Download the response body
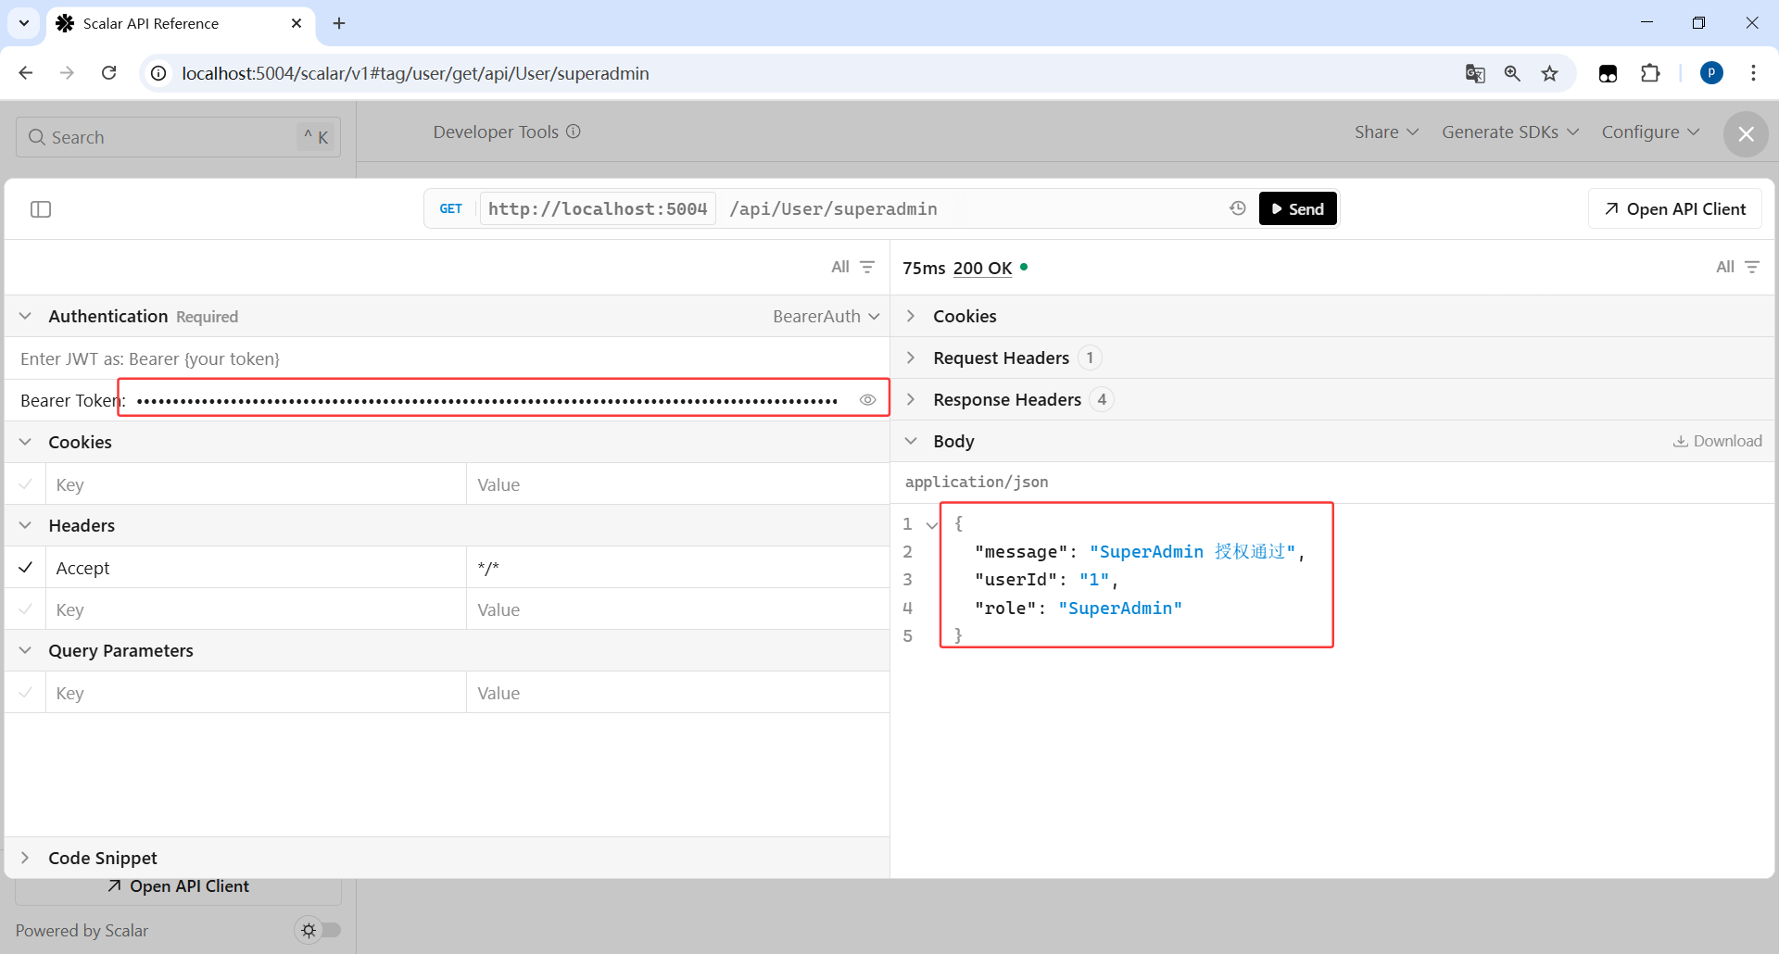This screenshot has height=954, width=1779. pos(1717,441)
